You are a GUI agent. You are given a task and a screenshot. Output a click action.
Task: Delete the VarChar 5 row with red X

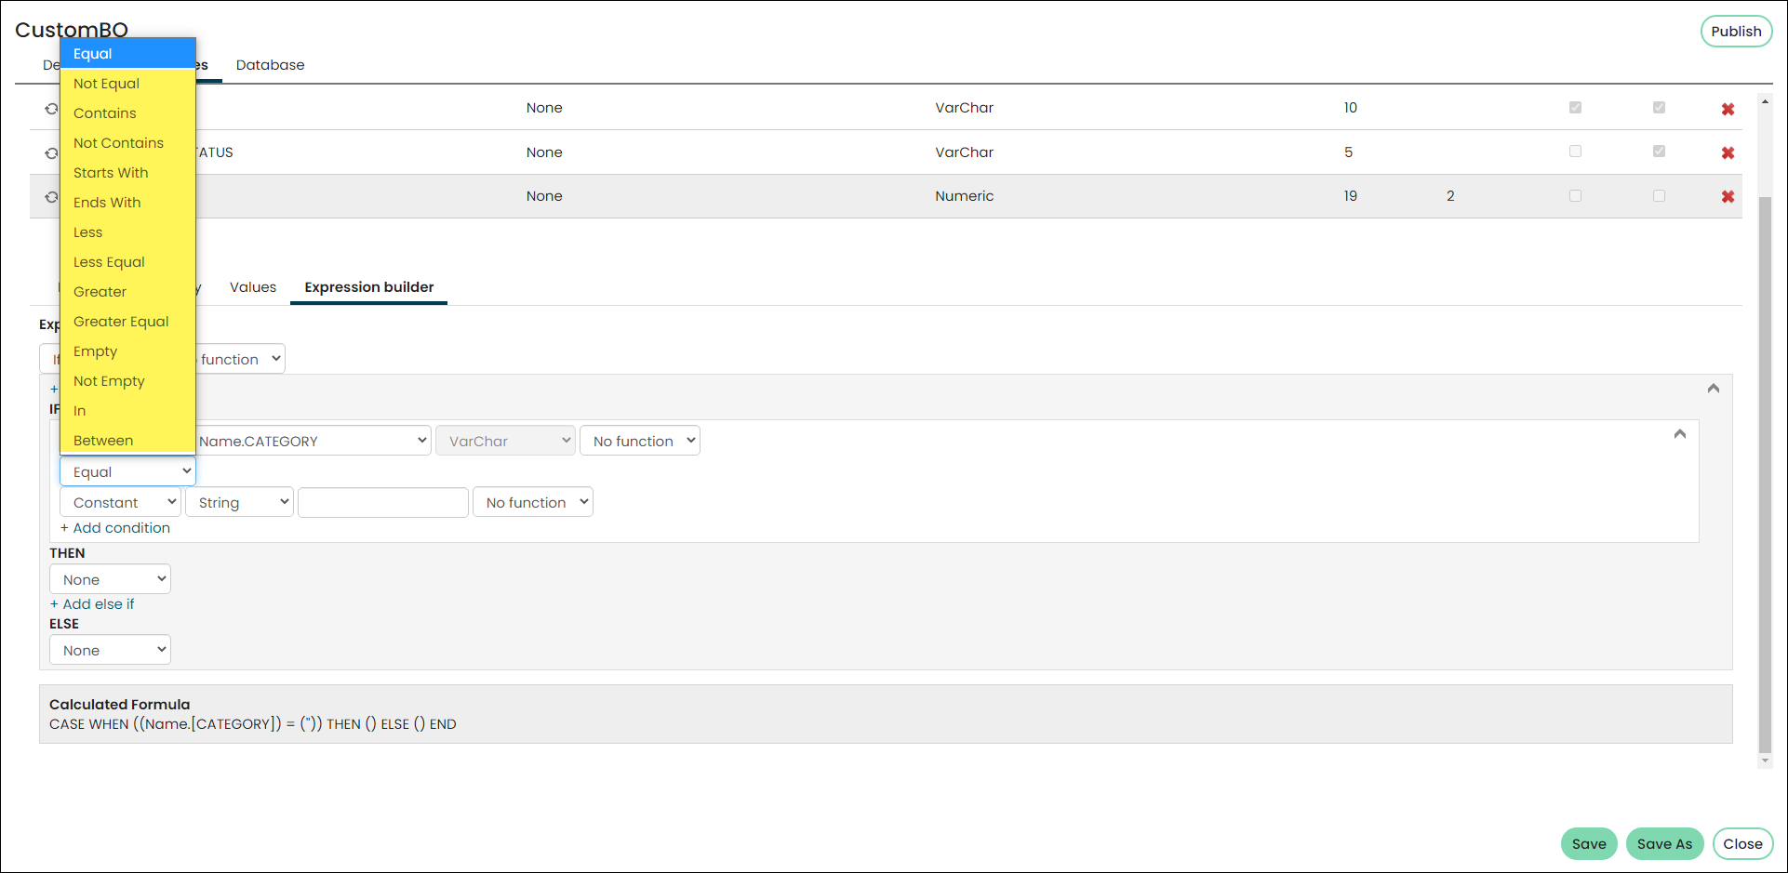point(1728,152)
